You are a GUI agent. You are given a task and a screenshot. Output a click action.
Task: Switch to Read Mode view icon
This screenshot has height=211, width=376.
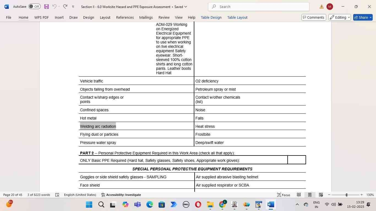(299, 195)
